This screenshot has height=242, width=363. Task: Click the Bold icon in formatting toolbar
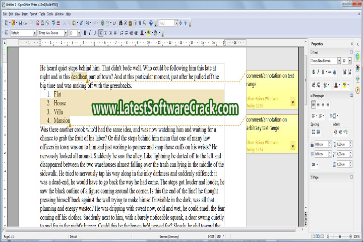[86, 33]
